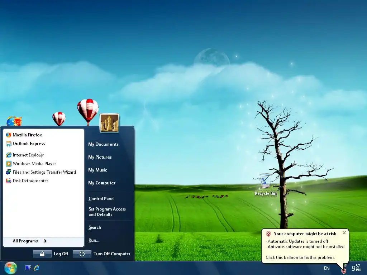Select Files and Settings Transfer Wizard text
Viewport: 367px width, 275px height.
pos(44,172)
